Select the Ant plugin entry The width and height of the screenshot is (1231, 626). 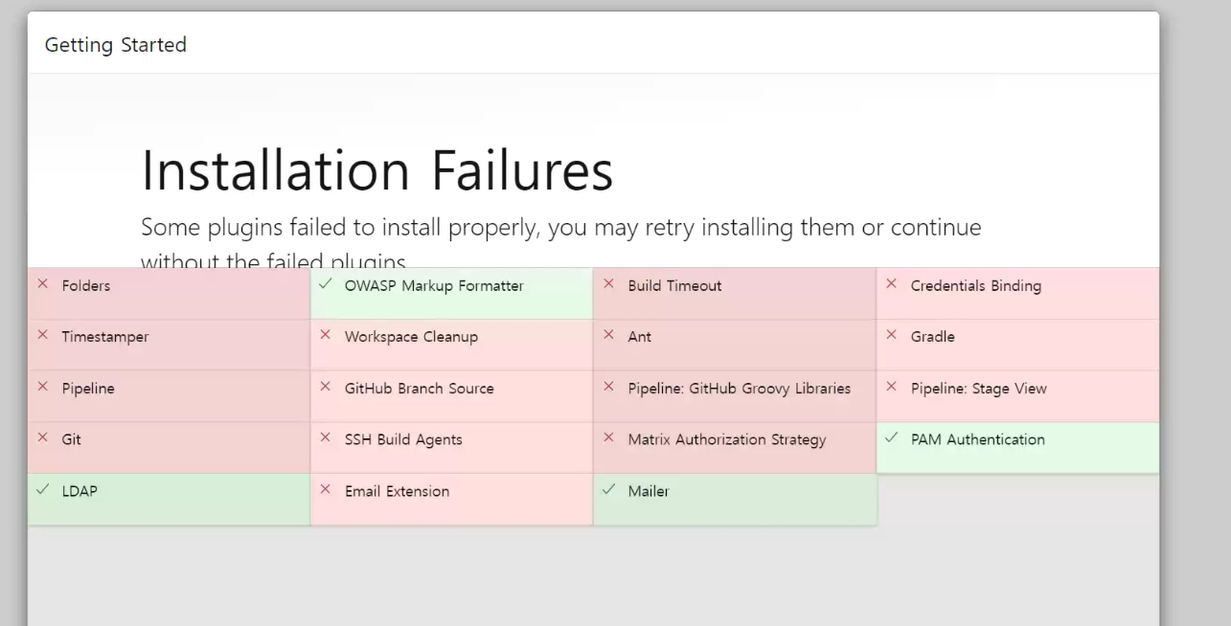click(735, 345)
